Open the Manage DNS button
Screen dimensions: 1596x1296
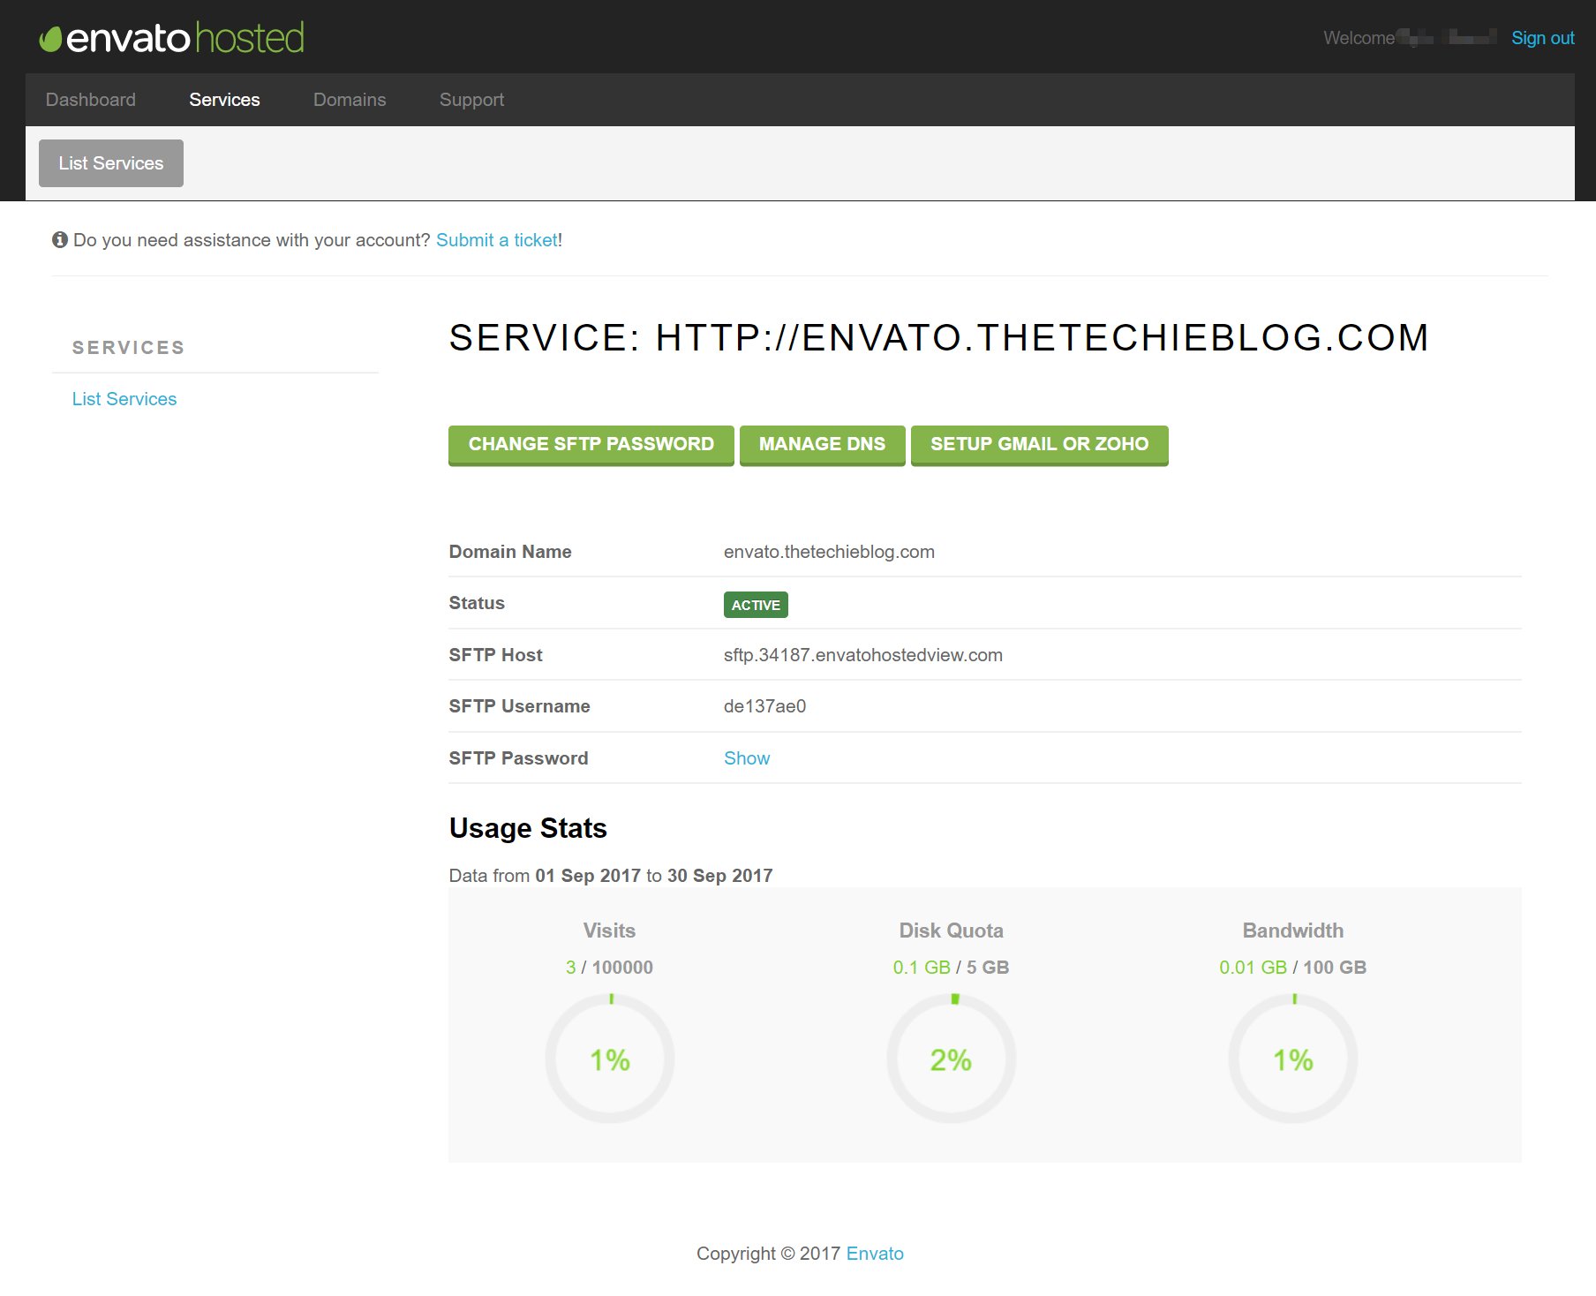pos(822,445)
